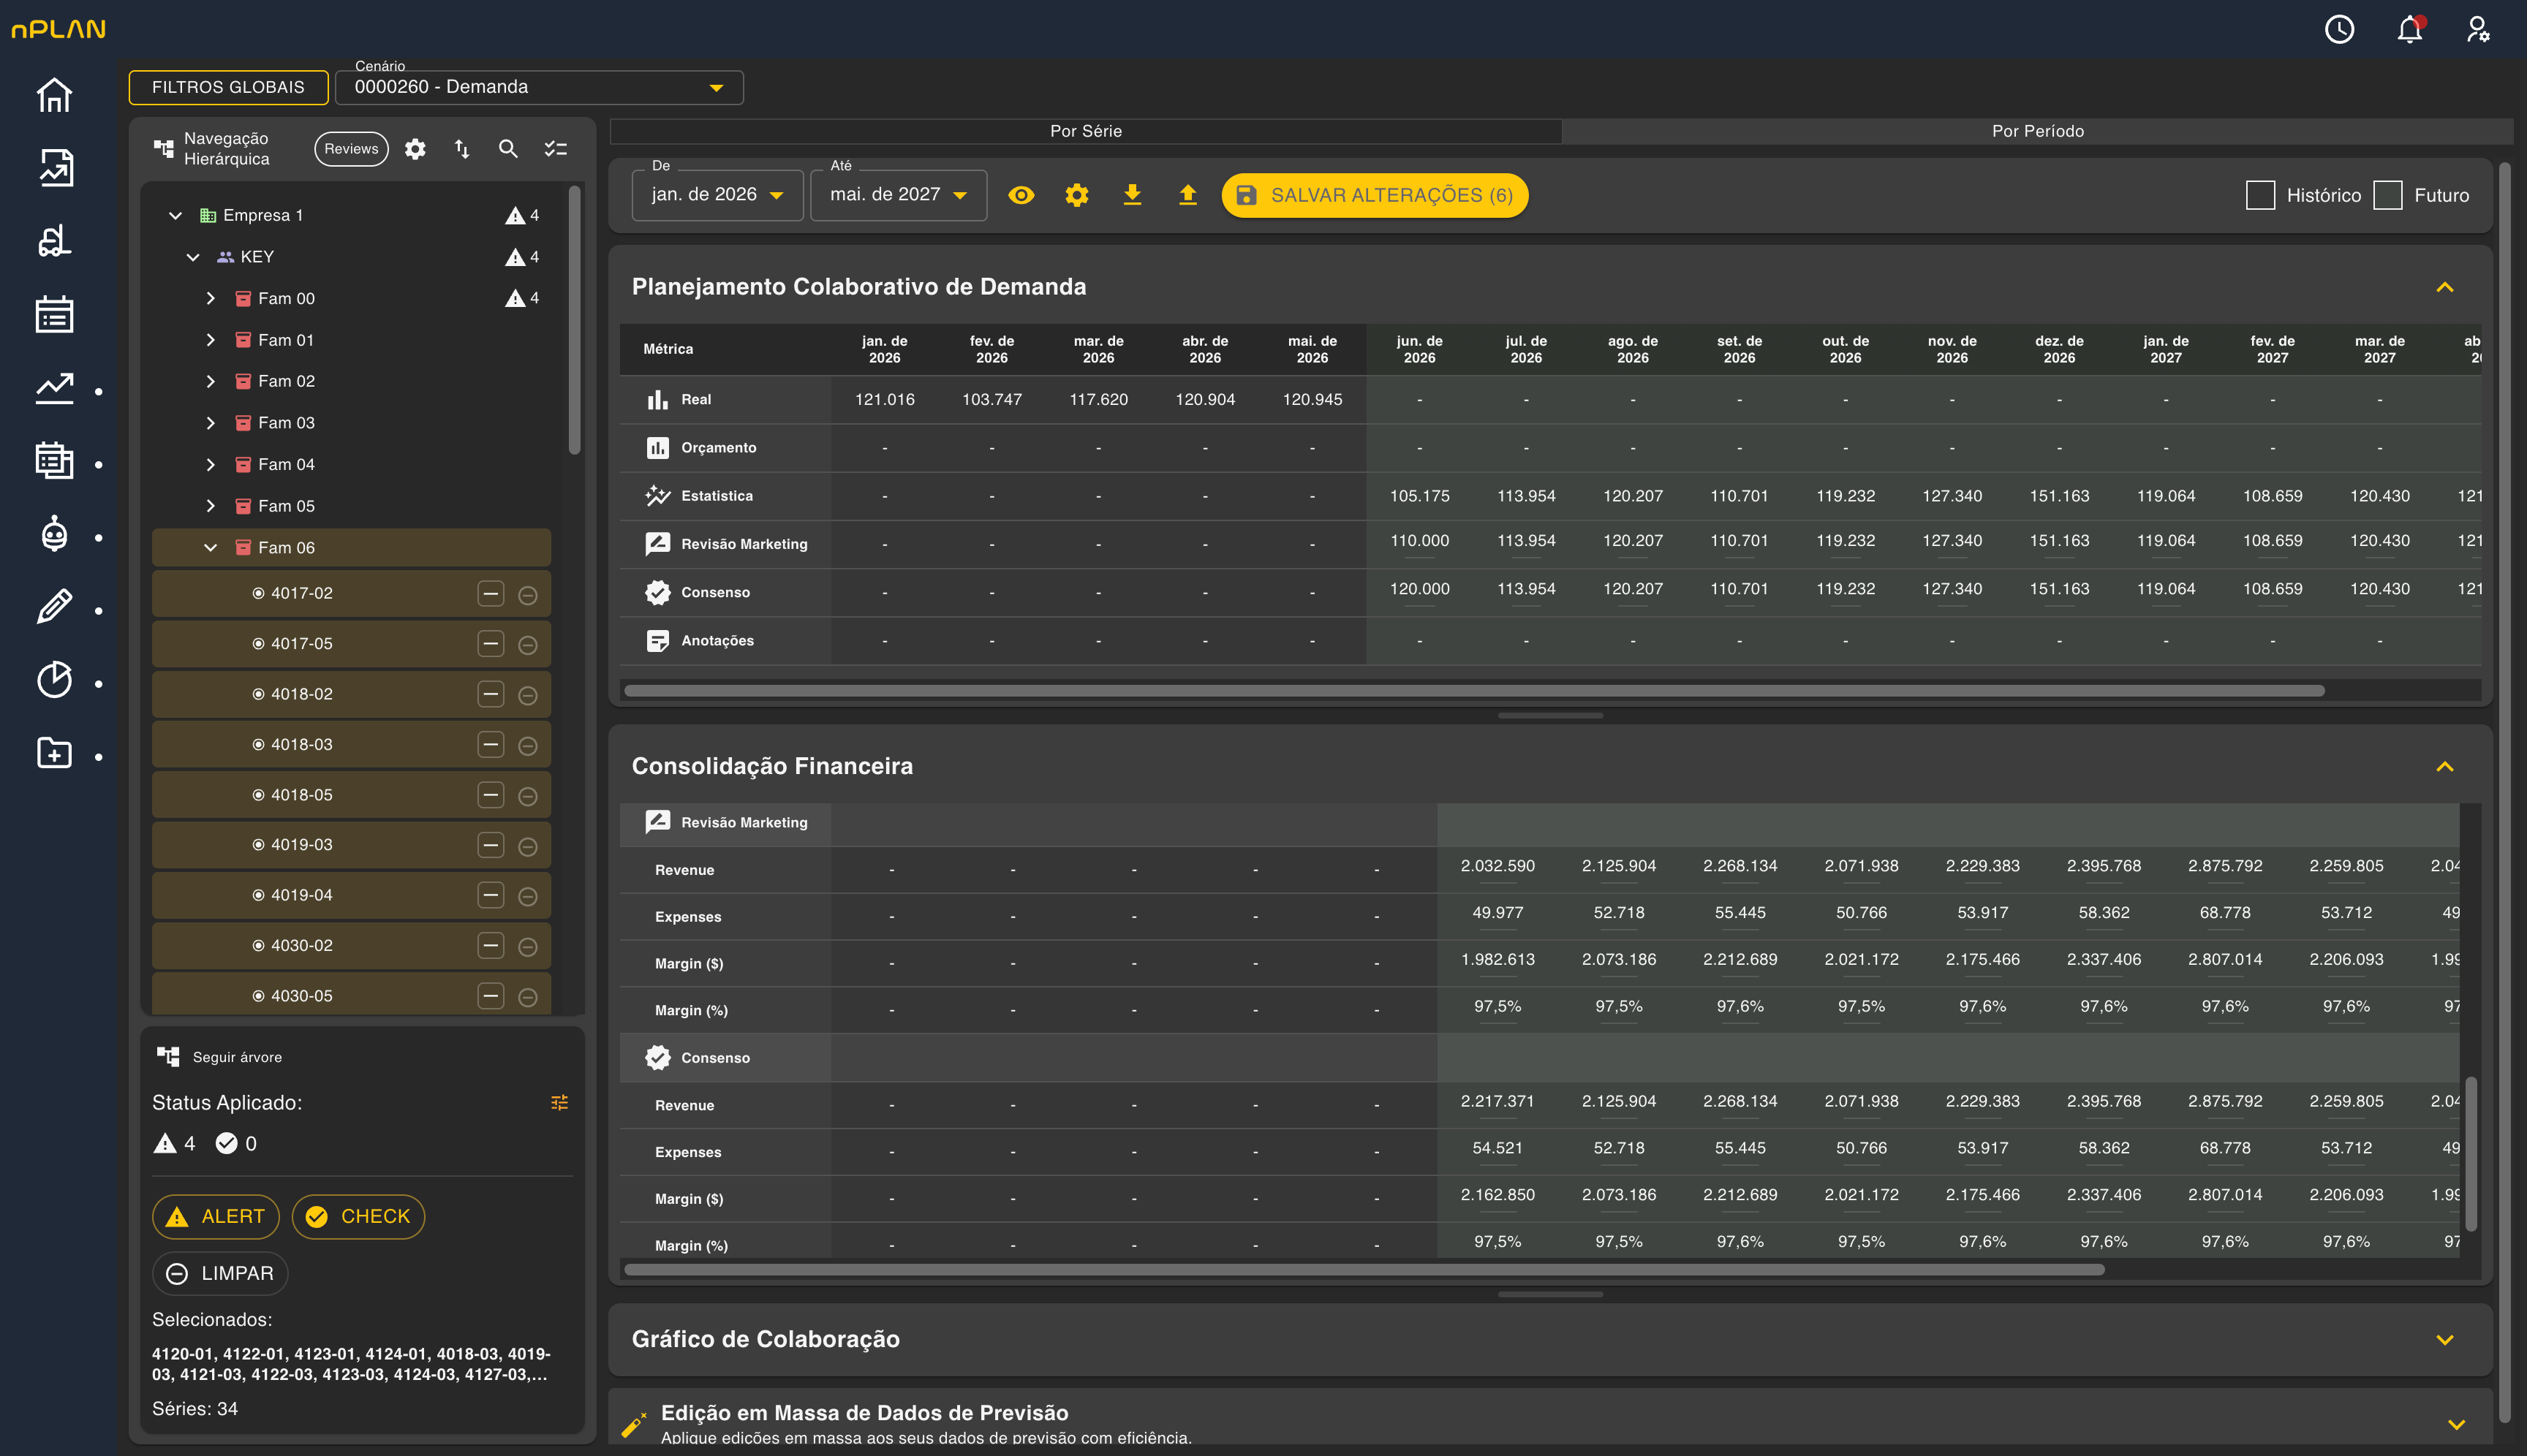Open the yellow gear settings in toolbar
Screen dimensions: 2527x1456
[x=1076, y=195]
